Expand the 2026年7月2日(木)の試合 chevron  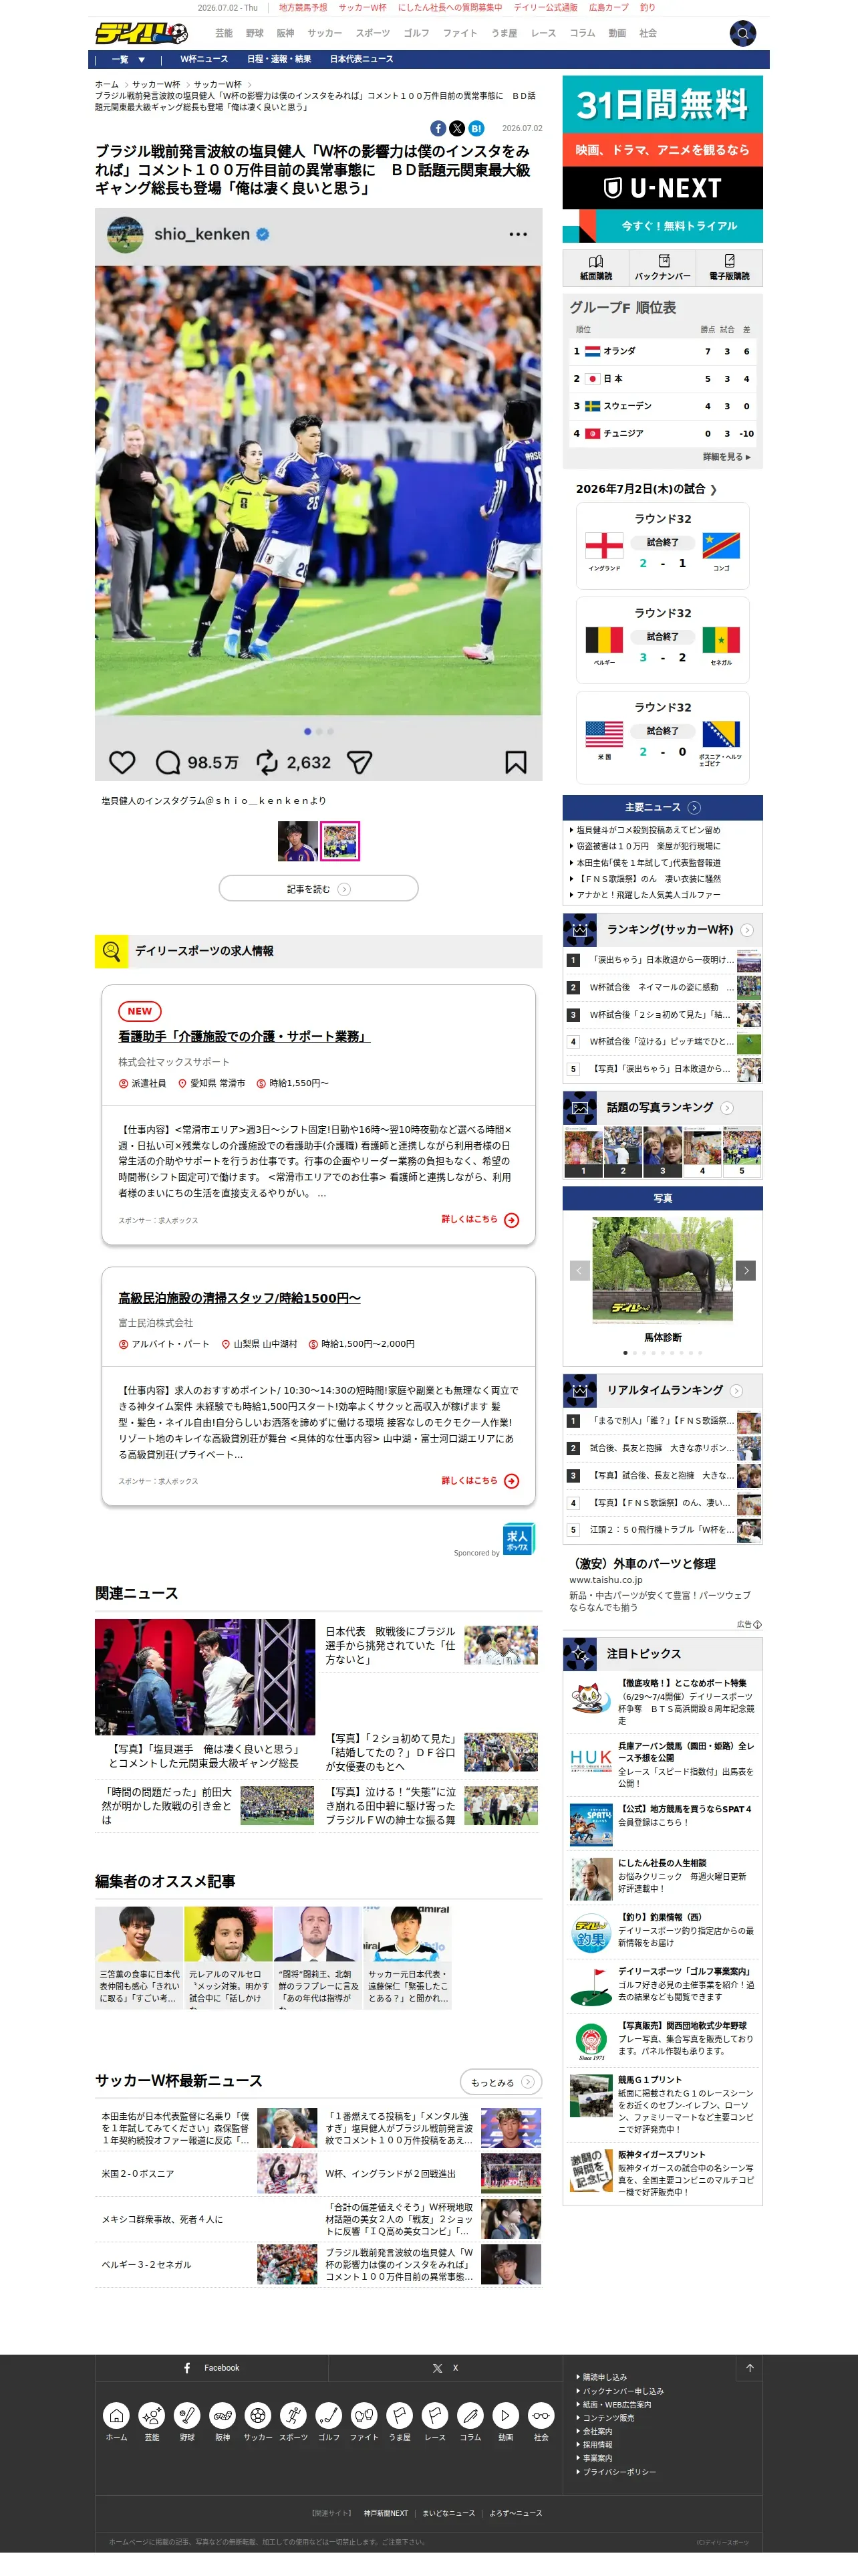click(x=713, y=489)
